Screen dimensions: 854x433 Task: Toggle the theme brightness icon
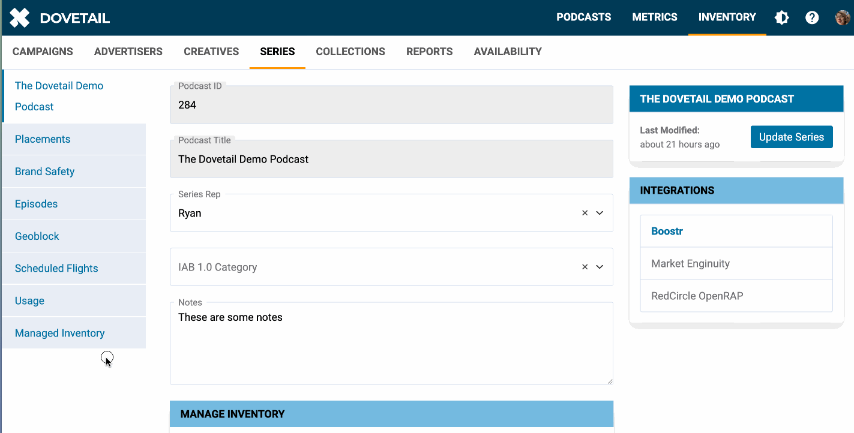click(781, 17)
